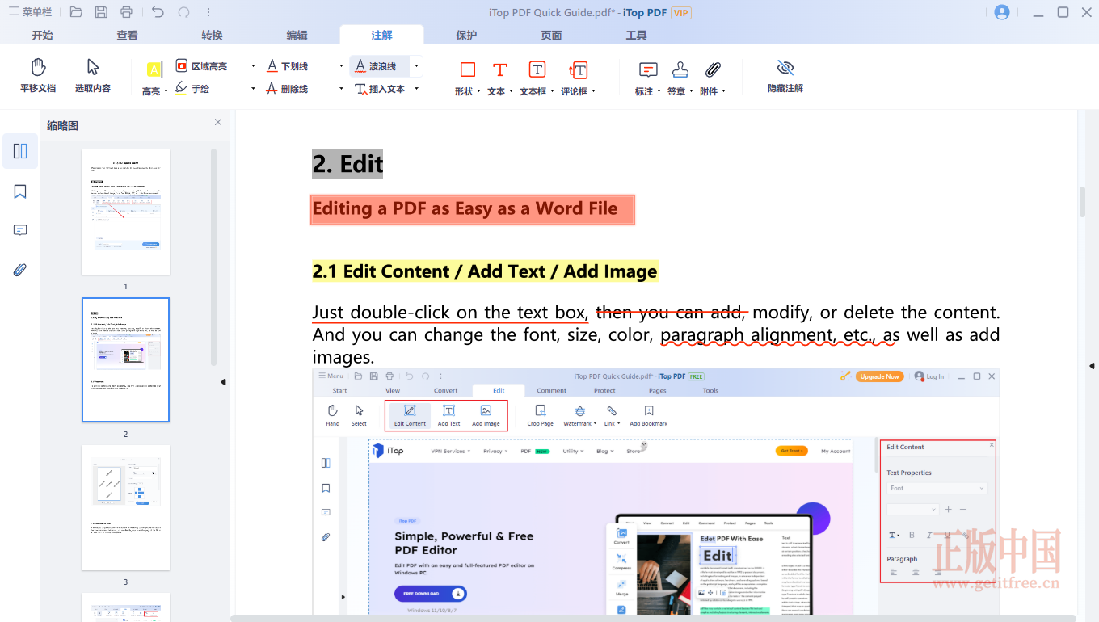
Task: Switch to the 页面 tab
Action: (x=551, y=35)
